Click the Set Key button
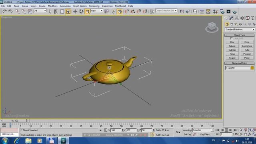256x144 pixels. (x=187, y=134)
